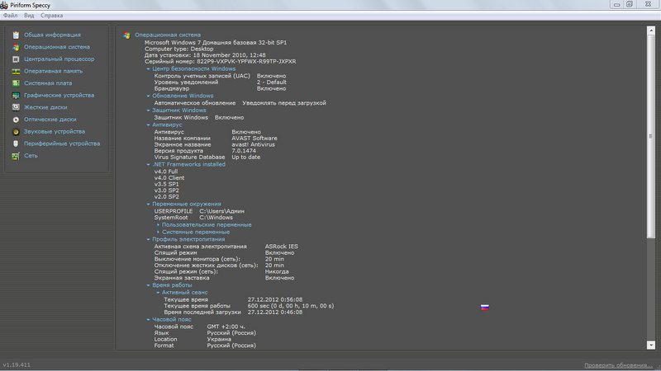
Task: Click the Системная плата motherboard icon
Action: (16, 83)
